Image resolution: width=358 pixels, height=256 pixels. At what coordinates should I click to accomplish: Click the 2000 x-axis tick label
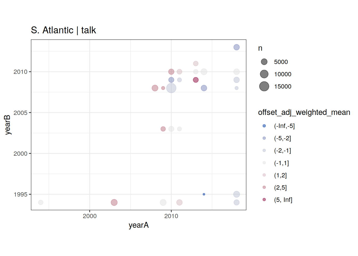pos(89,216)
